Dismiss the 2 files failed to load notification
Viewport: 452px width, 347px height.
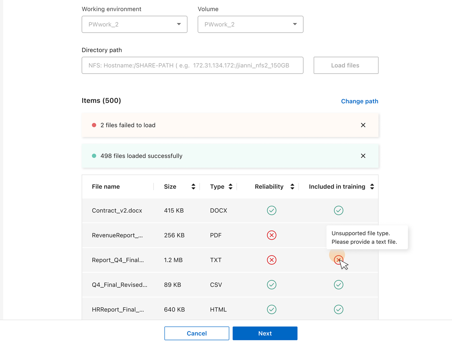click(x=363, y=125)
